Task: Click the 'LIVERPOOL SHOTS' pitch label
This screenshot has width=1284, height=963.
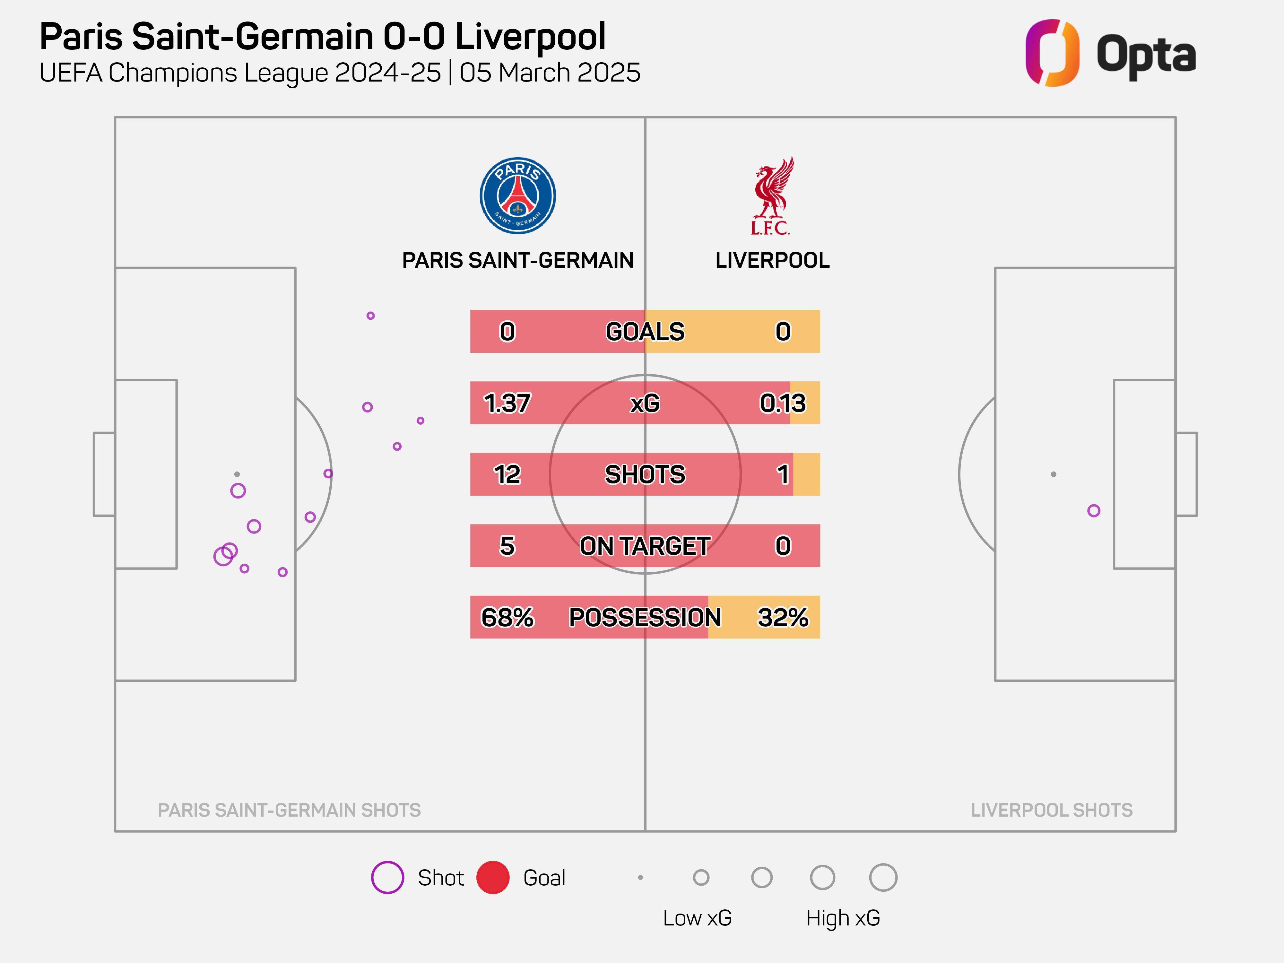Action: tap(1051, 810)
